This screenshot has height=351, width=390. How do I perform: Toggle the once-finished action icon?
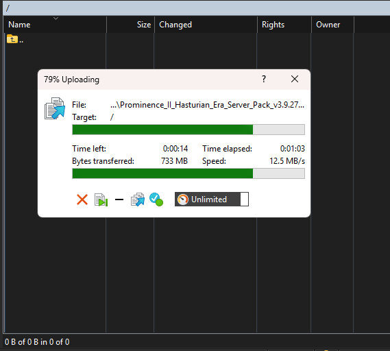[156, 199]
